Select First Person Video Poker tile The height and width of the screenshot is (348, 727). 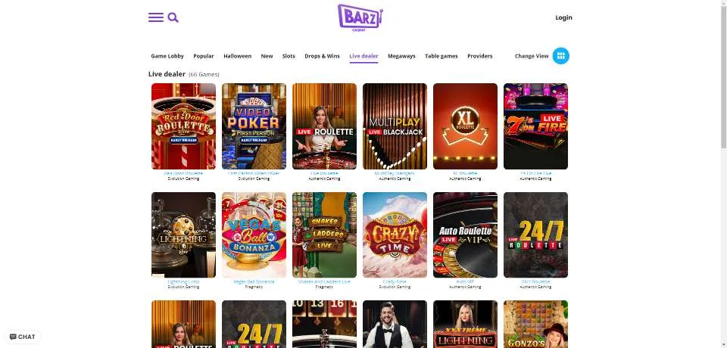click(x=254, y=126)
